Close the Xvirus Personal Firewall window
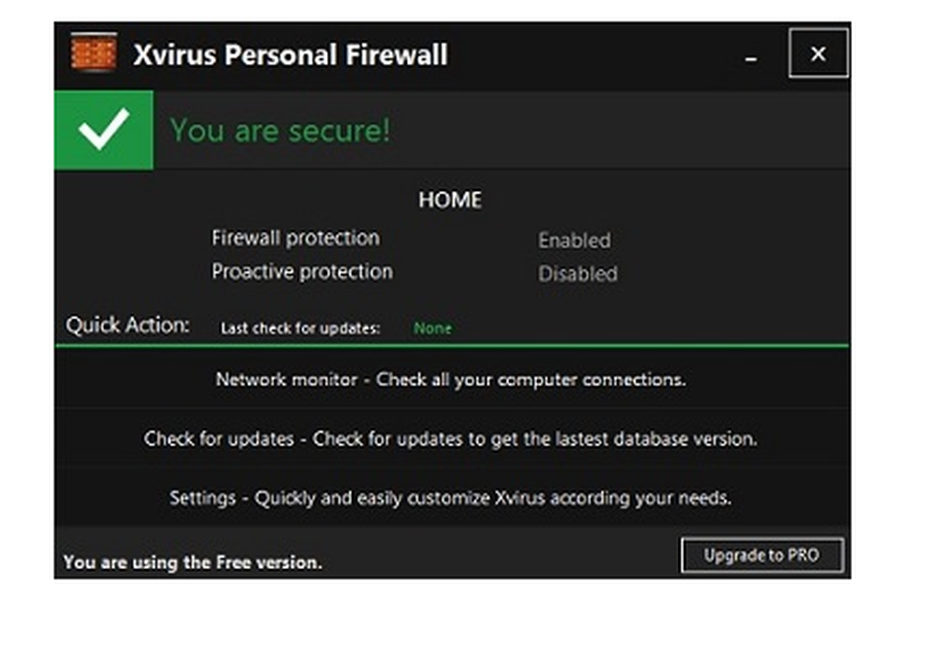The image size is (929, 646). [818, 54]
